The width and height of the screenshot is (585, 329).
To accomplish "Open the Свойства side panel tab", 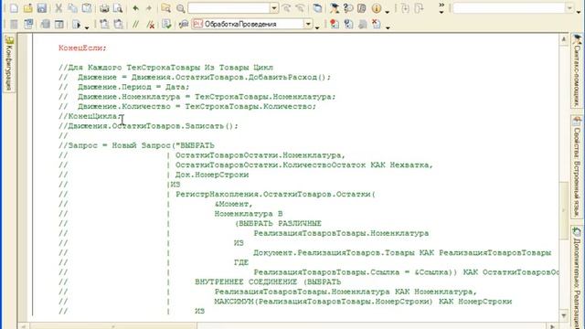I will 577,166.
